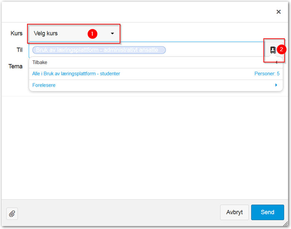Open the Velg kurs dropdown
The image size is (291, 229).
74,33
